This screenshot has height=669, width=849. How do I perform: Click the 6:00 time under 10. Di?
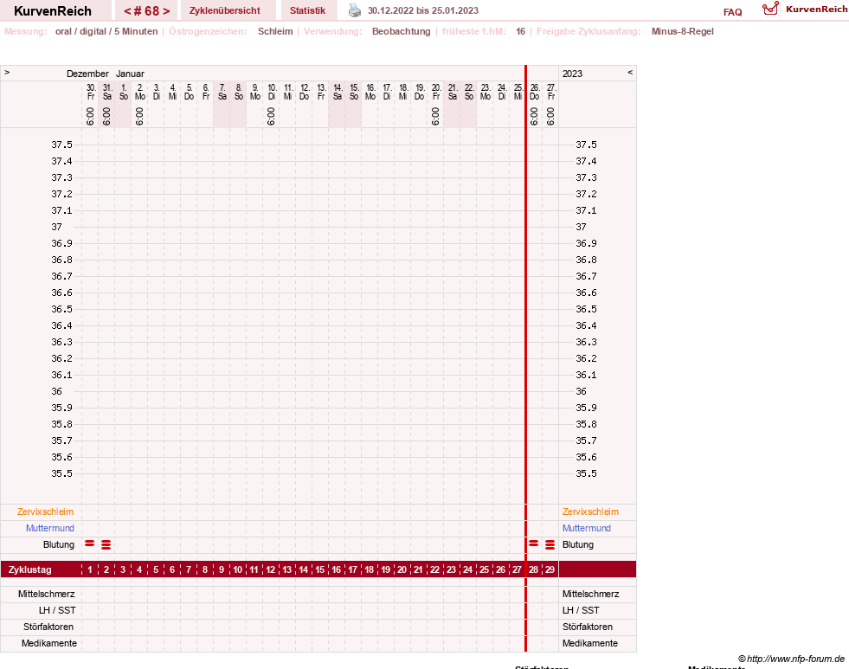pos(271,116)
